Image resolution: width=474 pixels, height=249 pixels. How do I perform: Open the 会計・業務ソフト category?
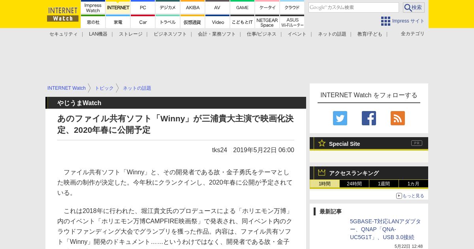click(217, 34)
